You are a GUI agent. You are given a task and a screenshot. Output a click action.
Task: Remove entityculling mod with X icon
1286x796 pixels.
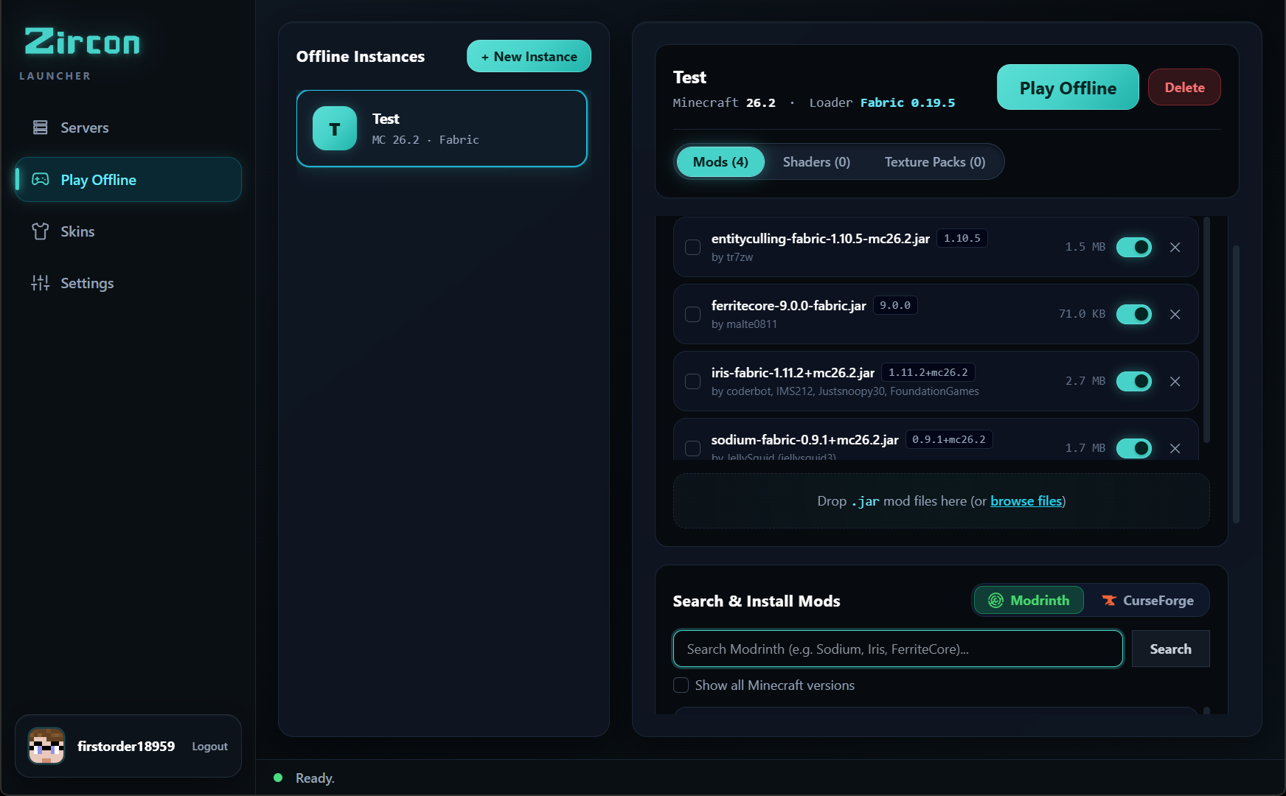tap(1175, 247)
